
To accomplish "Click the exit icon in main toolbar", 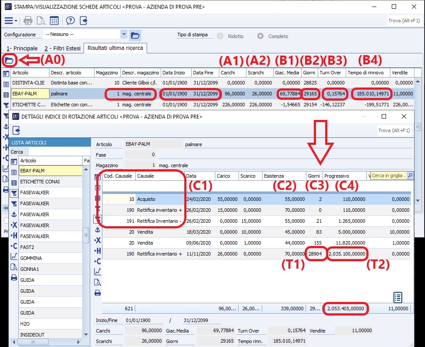I will pos(84,21).
